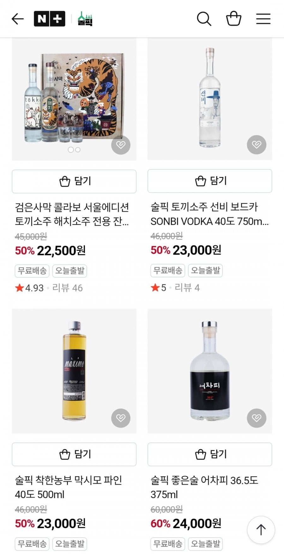
Task: Toggle wishlist heart on 어차피 36.5도
Action: pyautogui.click(x=257, y=418)
